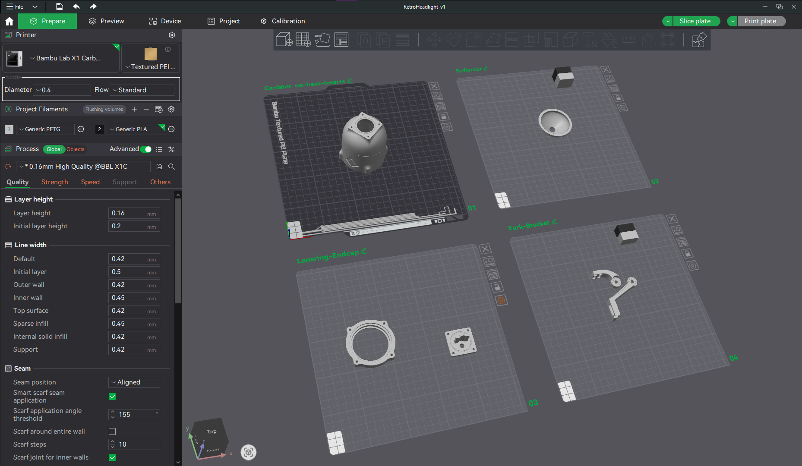802x466 pixels.
Task: Uncheck Smart scarf seam application
Action: [112, 397]
